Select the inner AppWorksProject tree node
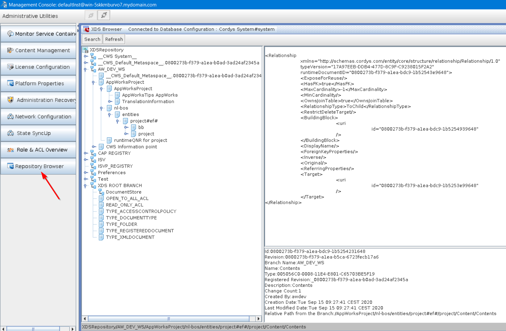 coord(133,88)
